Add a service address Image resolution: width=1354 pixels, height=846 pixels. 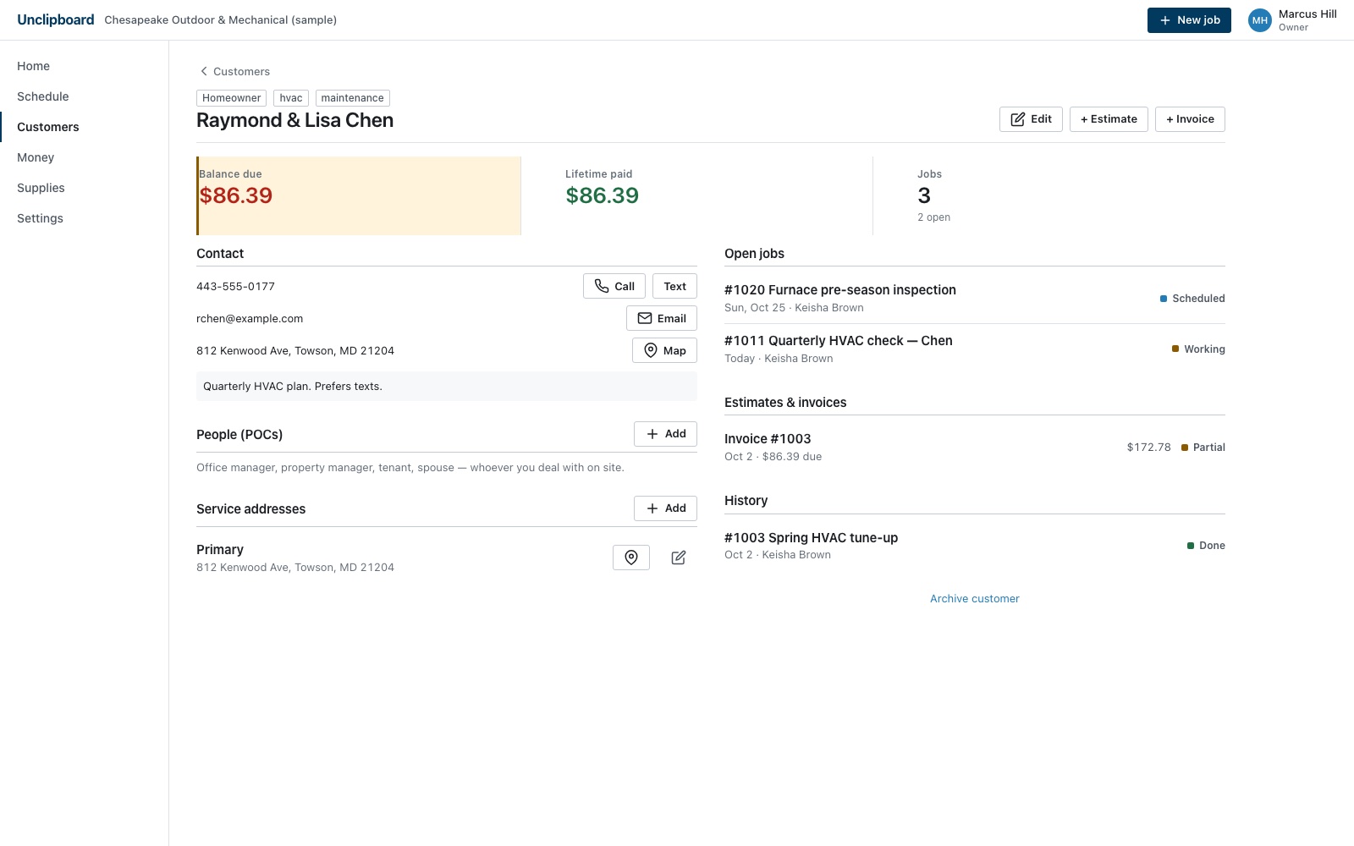point(665,508)
